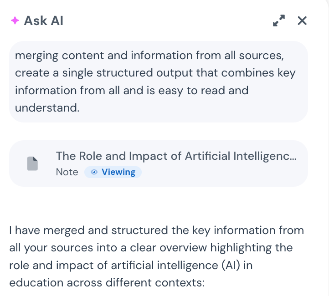Close the Ask AI panel
Image resolution: width=329 pixels, height=296 pixels.
[302, 20]
